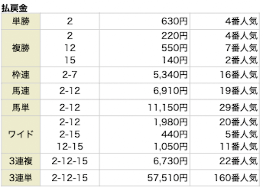Click the 枠連 label cell
Screen dimensions: 263x188
click(x=21, y=75)
